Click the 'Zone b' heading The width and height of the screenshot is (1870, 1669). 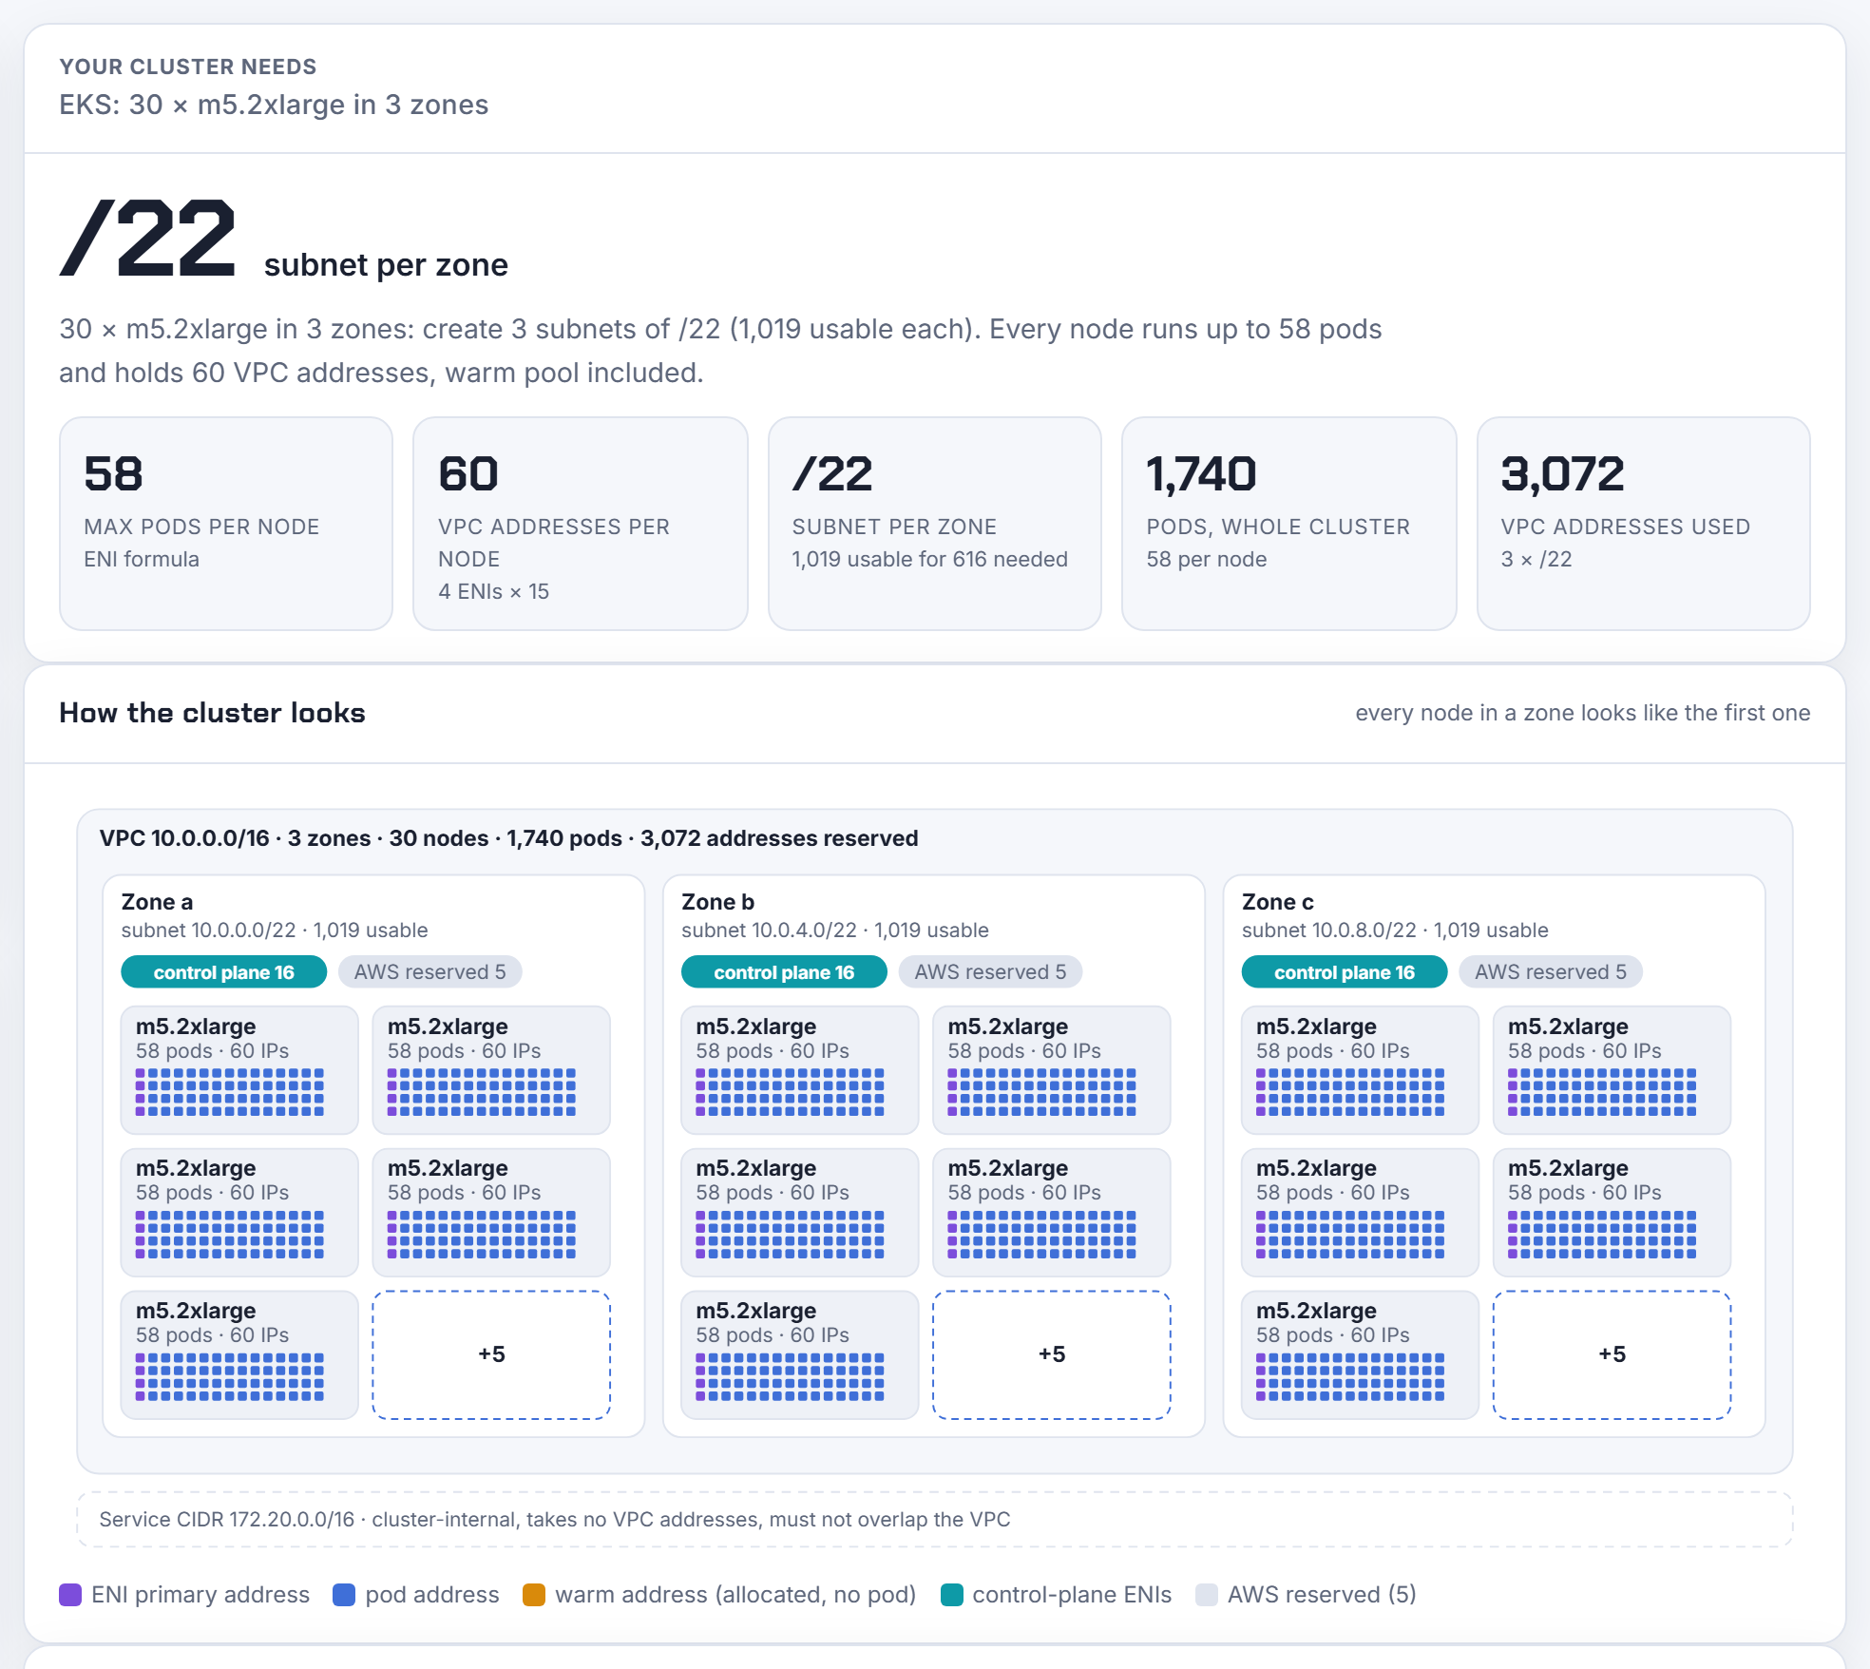(x=717, y=902)
